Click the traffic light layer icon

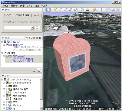click(10, 99)
